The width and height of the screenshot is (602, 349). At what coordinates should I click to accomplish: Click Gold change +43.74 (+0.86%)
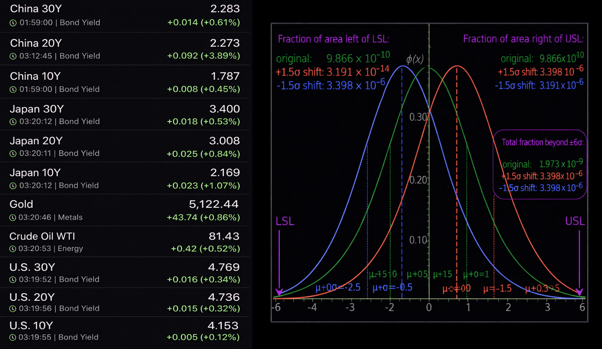click(x=203, y=217)
